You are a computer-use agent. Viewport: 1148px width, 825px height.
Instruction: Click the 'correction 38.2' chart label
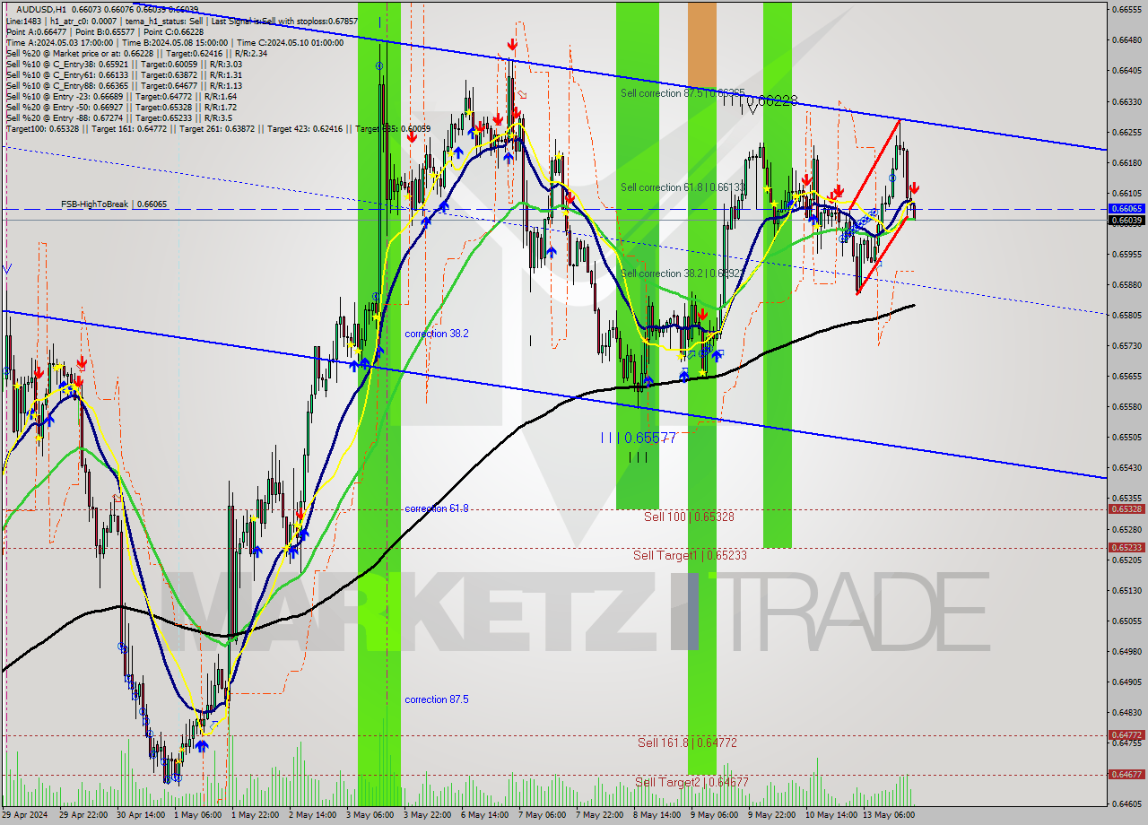point(436,334)
